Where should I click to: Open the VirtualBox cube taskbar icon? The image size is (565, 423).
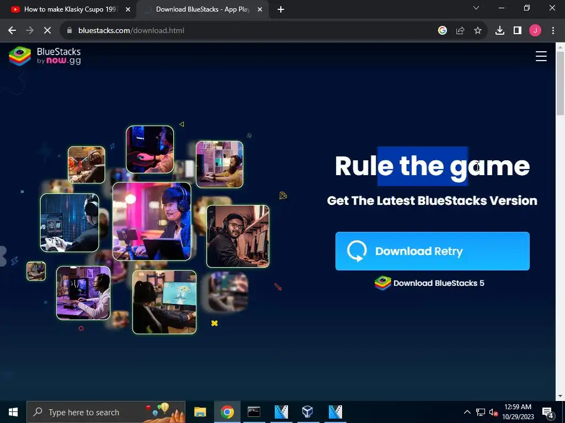click(x=307, y=412)
